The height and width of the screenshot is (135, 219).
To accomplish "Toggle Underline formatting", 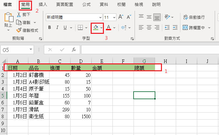I will pos(65,28).
